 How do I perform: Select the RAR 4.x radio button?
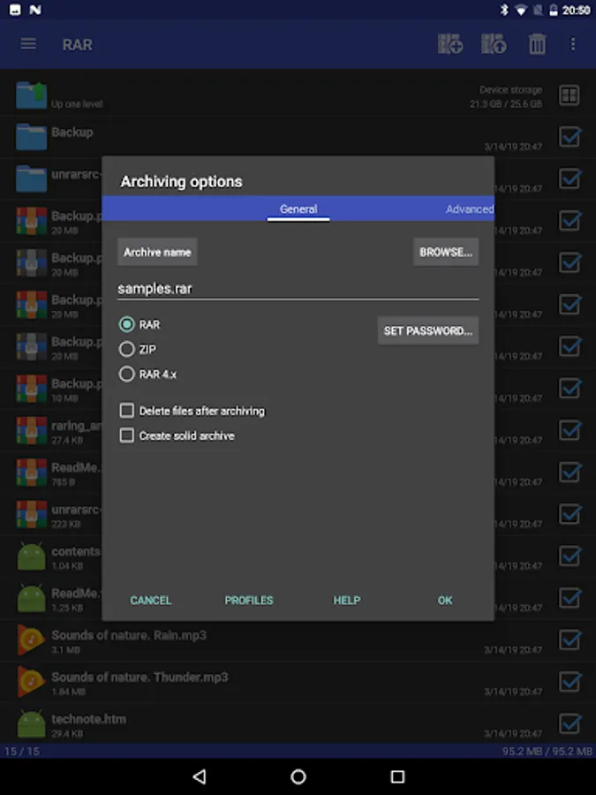[126, 375]
